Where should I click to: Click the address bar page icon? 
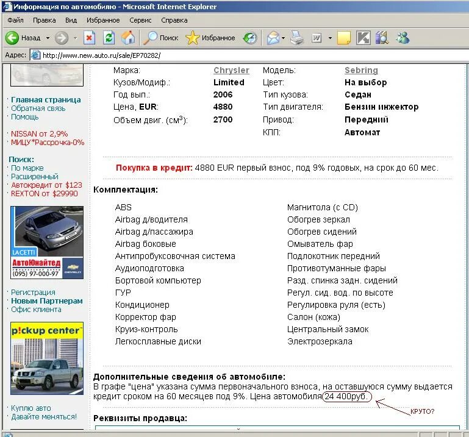[35, 55]
